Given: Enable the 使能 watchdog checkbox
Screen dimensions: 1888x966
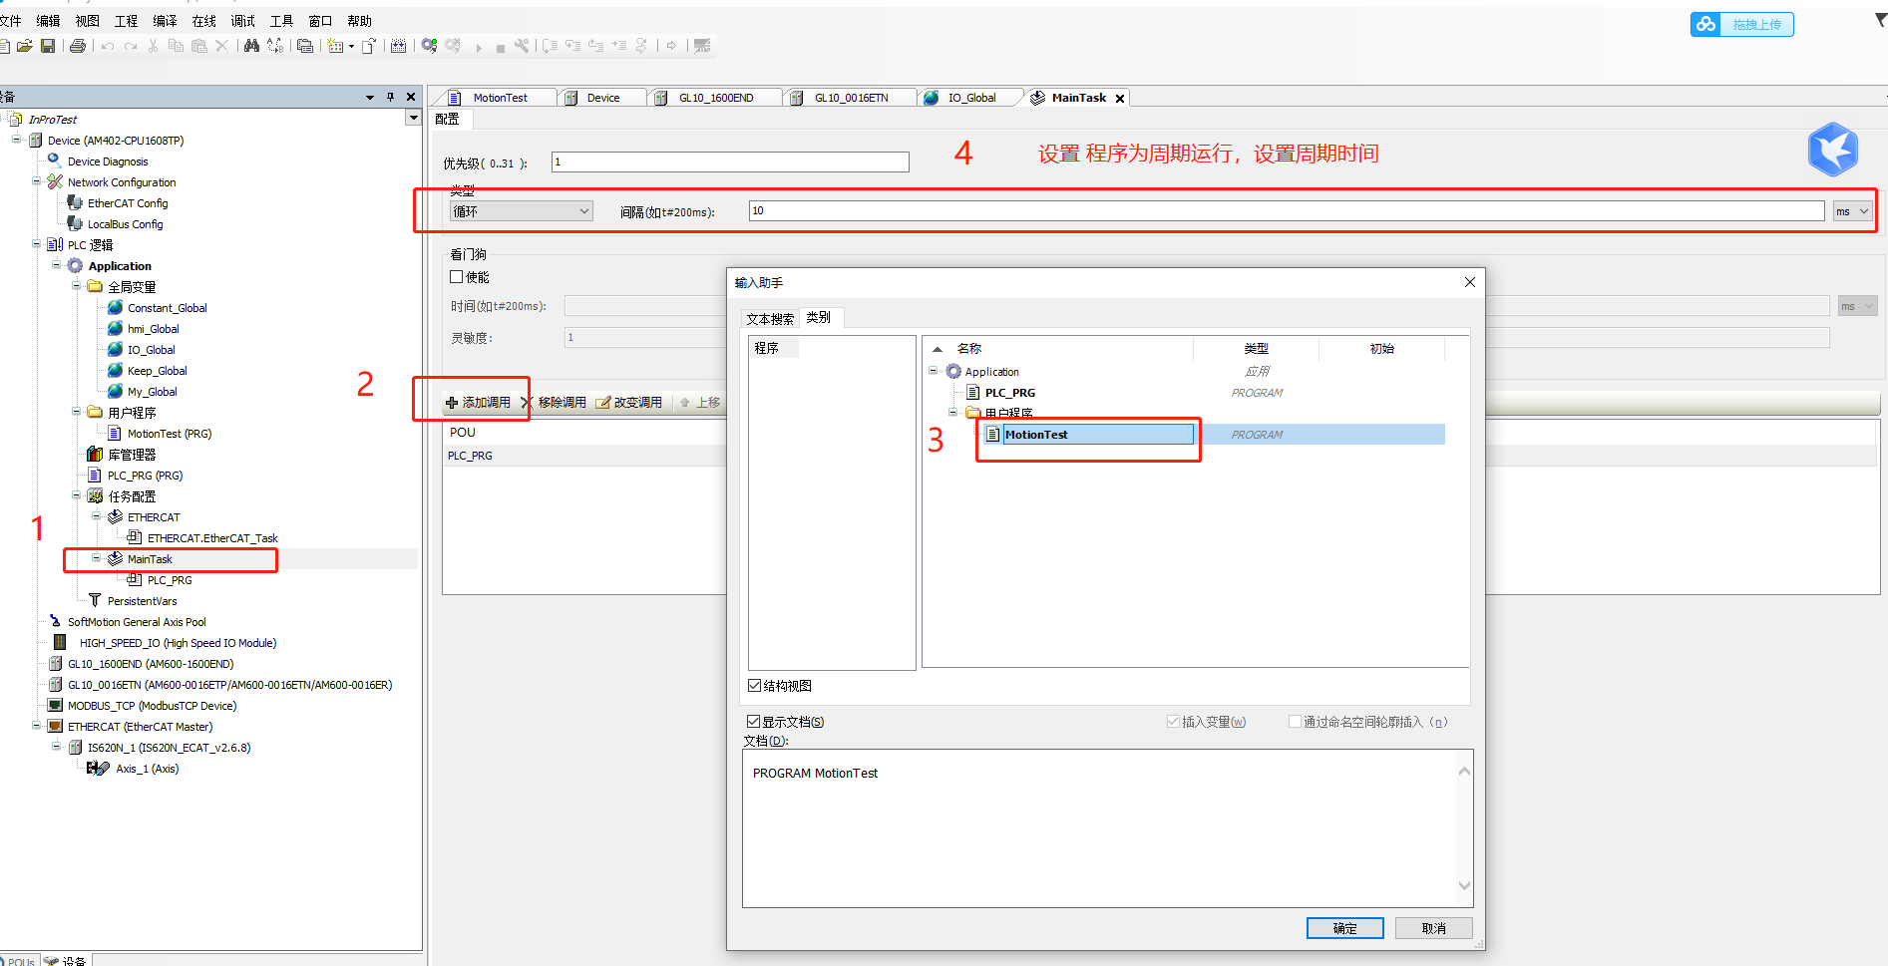Looking at the screenshot, I should (x=457, y=276).
